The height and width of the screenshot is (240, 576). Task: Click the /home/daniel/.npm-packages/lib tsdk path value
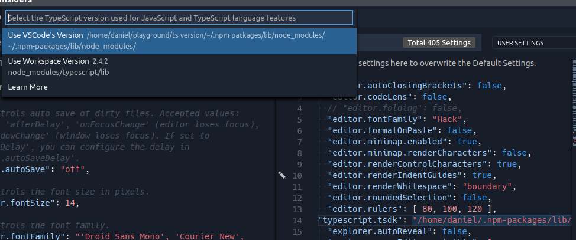click(x=492, y=220)
